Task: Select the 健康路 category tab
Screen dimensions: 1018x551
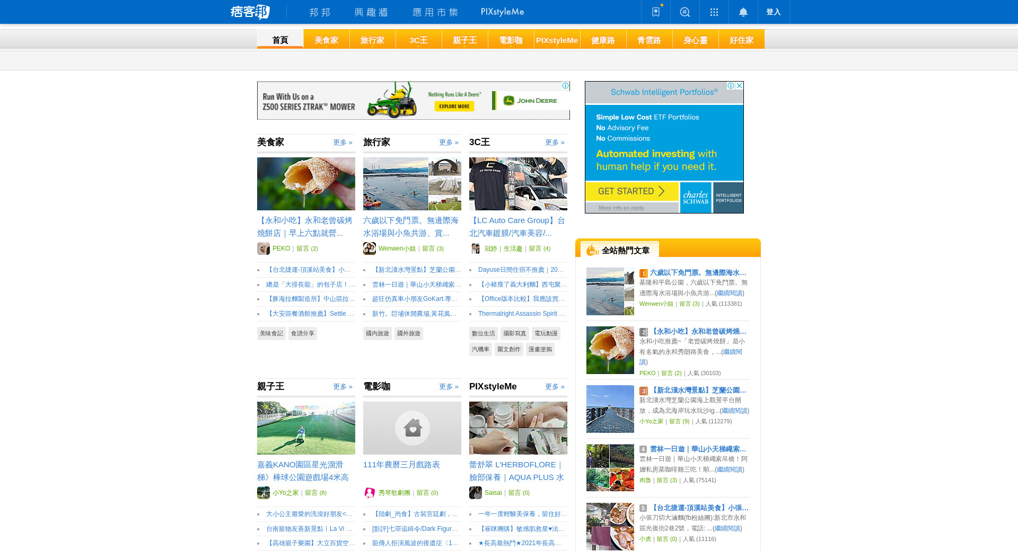Action: (x=603, y=39)
